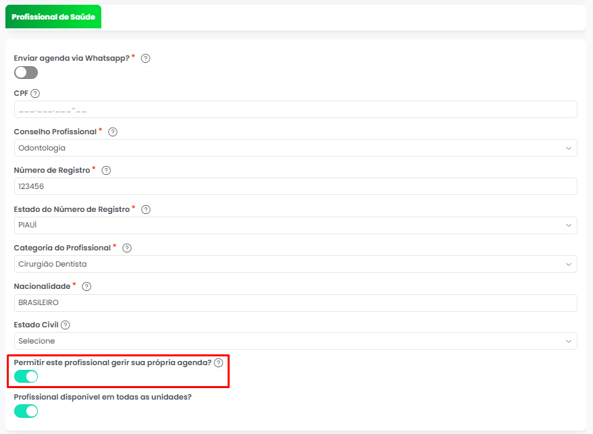The width and height of the screenshot is (593, 434).
Task: Turn off Profissional disponível em todas as unidades
Action: [x=26, y=410]
